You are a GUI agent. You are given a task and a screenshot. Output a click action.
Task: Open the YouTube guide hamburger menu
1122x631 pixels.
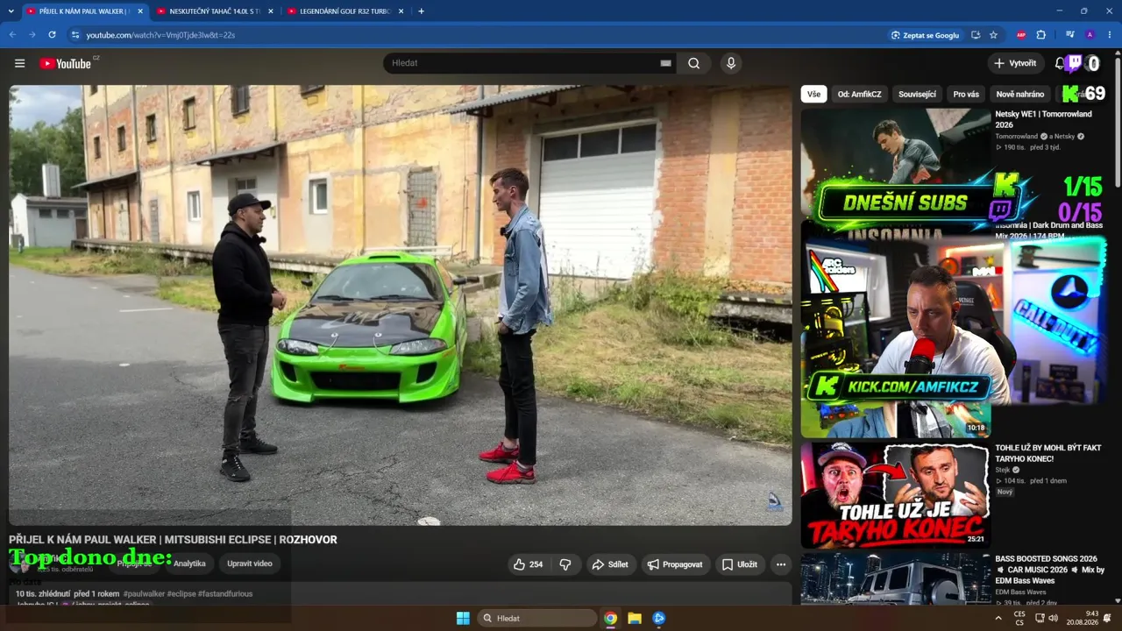pos(19,63)
